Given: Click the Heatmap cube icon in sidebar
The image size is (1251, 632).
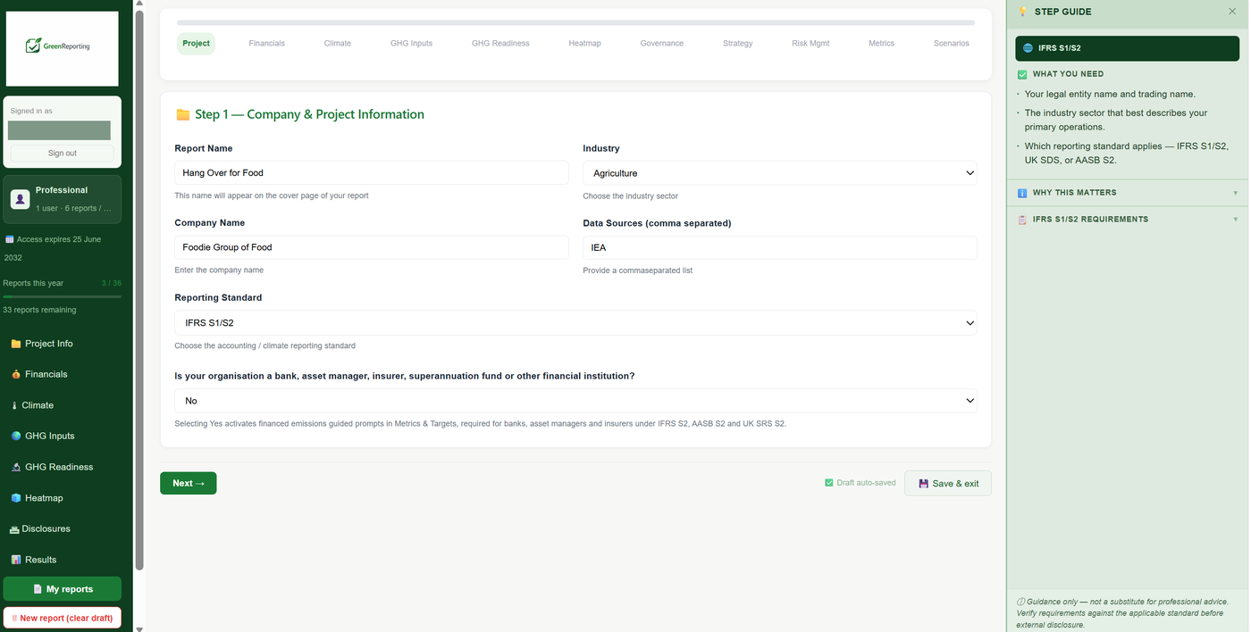Looking at the screenshot, I should 15,498.
